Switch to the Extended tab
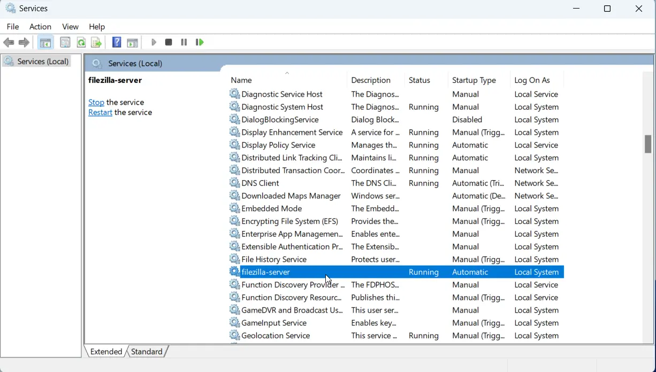This screenshot has width=656, height=372. tap(106, 351)
